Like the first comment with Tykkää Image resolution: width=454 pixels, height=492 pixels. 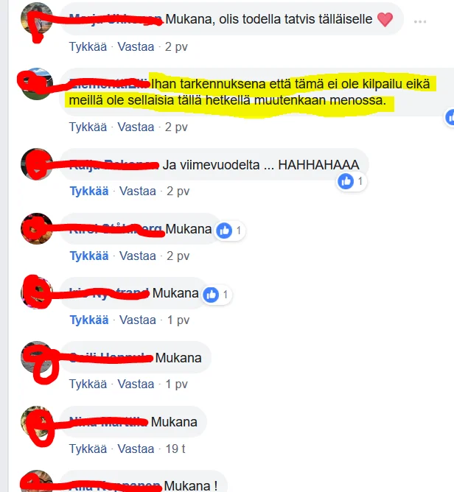coord(88,46)
